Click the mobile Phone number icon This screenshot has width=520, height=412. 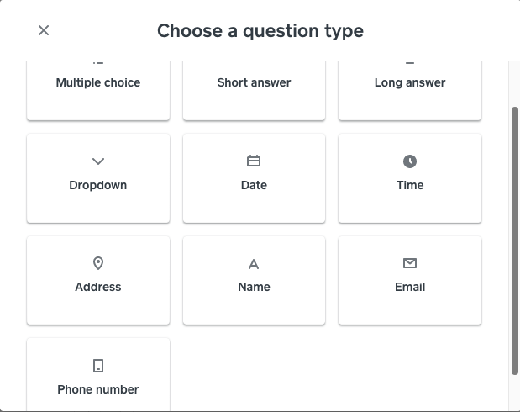click(98, 366)
